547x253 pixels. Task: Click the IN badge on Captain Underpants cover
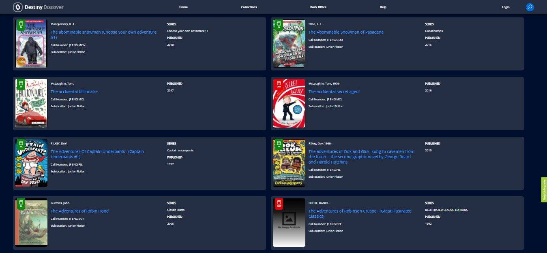point(21,144)
